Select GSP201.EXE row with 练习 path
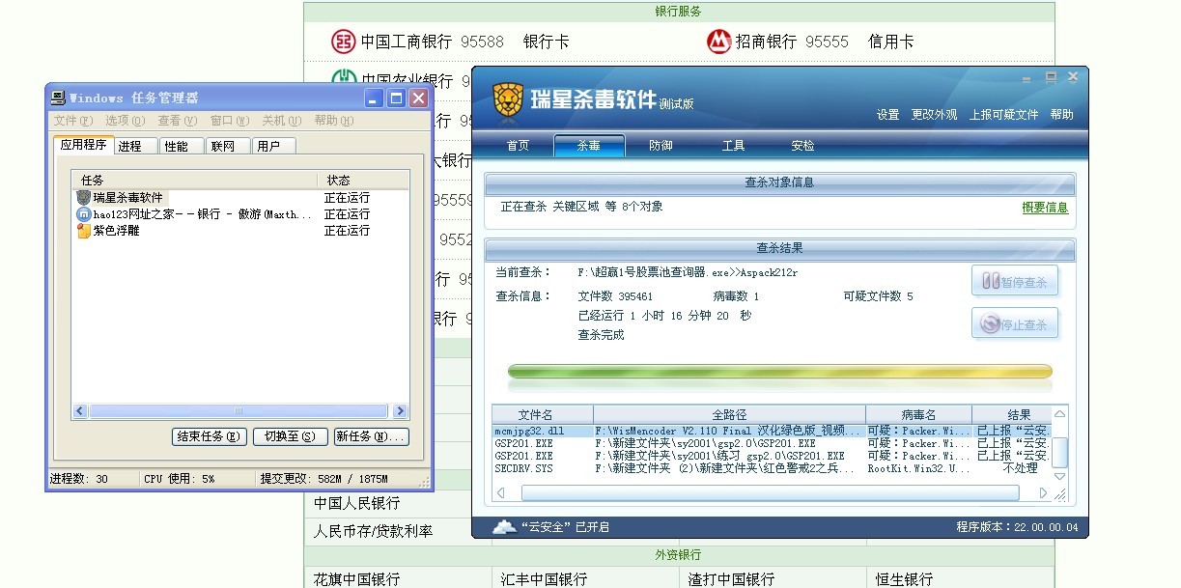The width and height of the screenshot is (1181, 588). coord(771,456)
